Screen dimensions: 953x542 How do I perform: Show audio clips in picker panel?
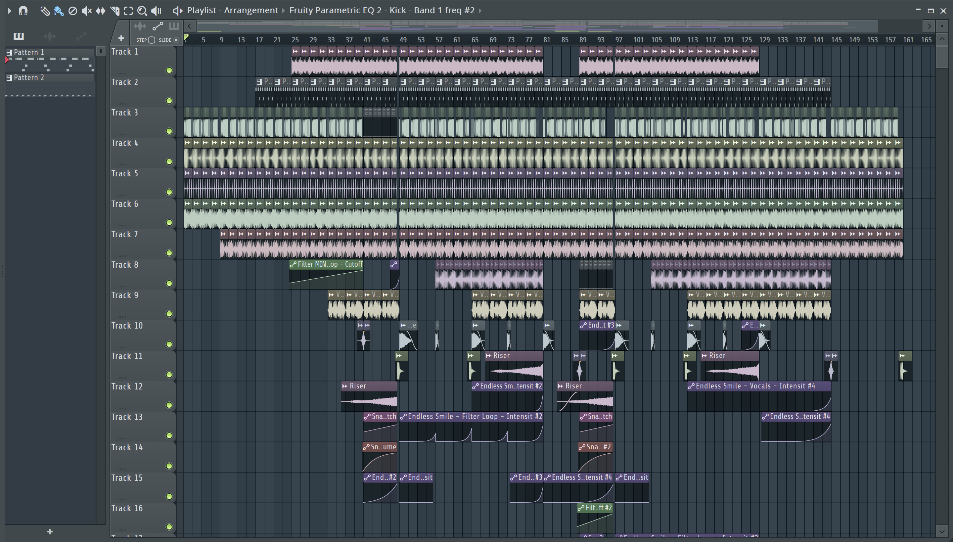click(50, 36)
